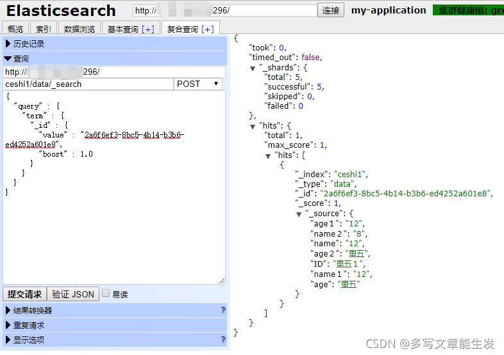
Task: Click the Elasticsearch title heading
Action: 61,11
